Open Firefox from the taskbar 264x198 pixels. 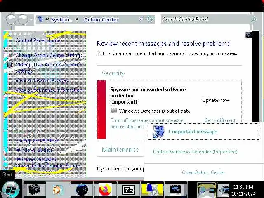[105, 190]
